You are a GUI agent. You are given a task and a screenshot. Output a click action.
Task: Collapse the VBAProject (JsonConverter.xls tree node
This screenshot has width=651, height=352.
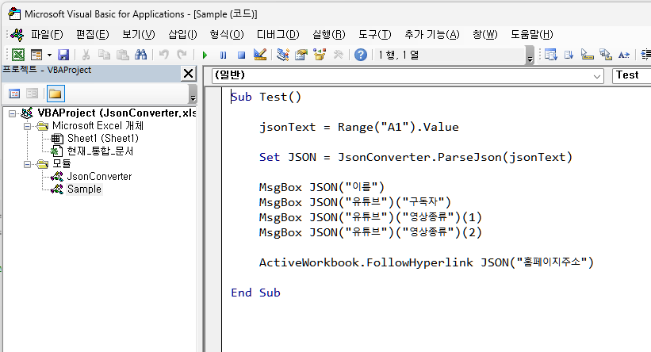coord(12,113)
